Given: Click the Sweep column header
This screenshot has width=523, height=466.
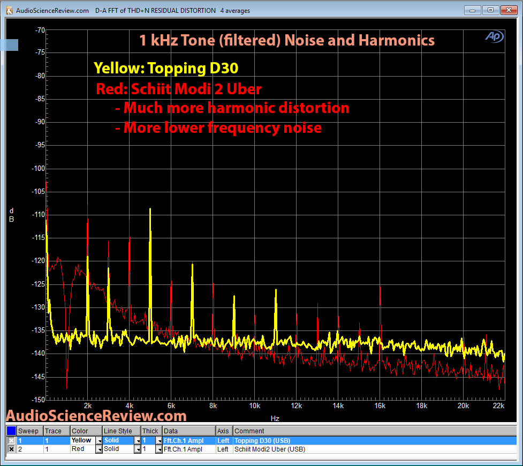Looking at the screenshot, I should pyautogui.click(x=29, y=431).
